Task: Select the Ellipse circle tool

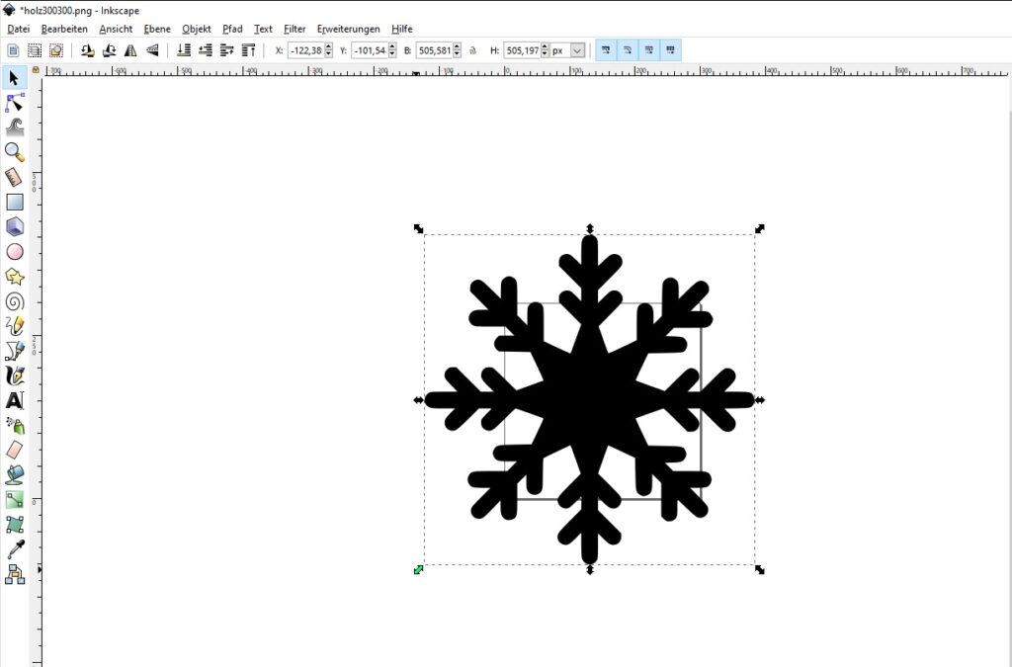Action: pyautogui.click(x=14, y=252)
